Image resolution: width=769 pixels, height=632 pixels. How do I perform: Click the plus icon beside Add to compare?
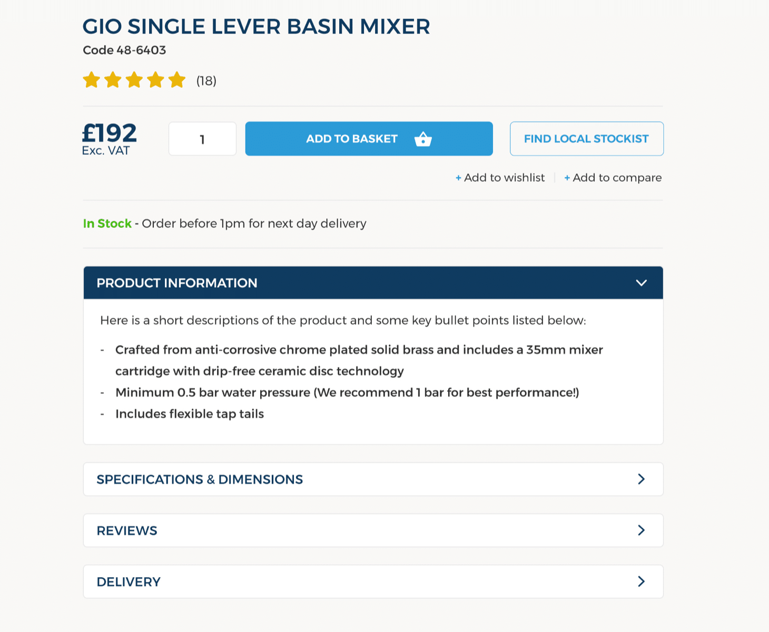567,178
